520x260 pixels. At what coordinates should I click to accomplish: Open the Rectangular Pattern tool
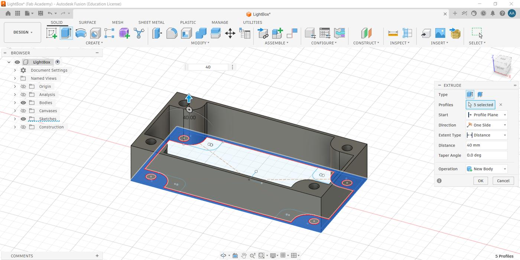click(110, 33)
